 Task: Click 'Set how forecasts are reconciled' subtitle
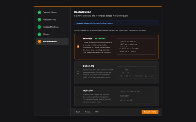pyautogui.click(x=101, y=16)
